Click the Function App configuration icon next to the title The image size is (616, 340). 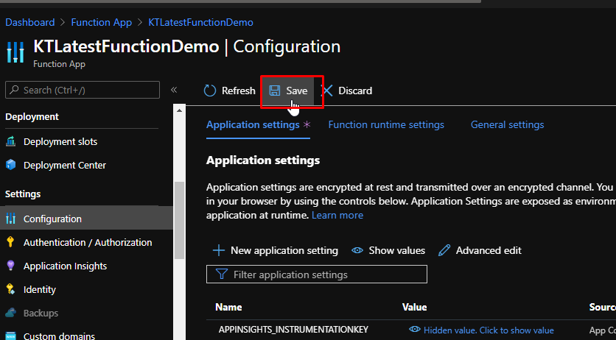point(15,52)
